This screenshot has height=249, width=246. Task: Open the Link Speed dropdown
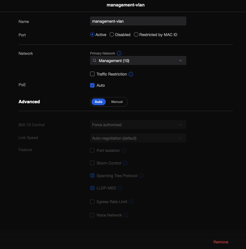(x=138, y=138)
